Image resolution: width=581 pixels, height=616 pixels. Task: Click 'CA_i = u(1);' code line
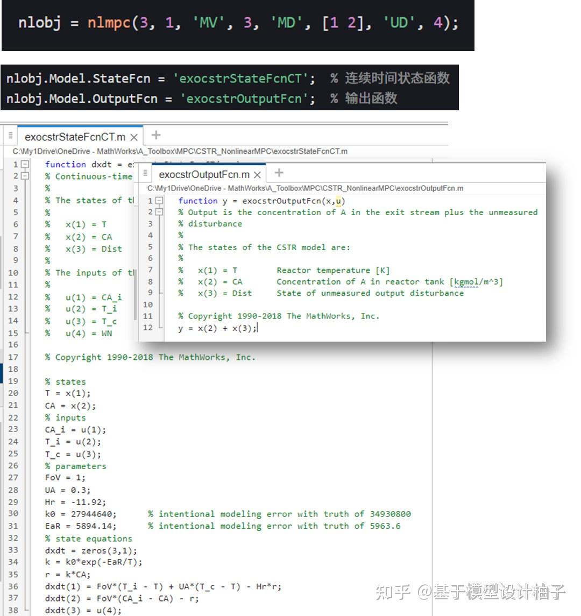75,430
